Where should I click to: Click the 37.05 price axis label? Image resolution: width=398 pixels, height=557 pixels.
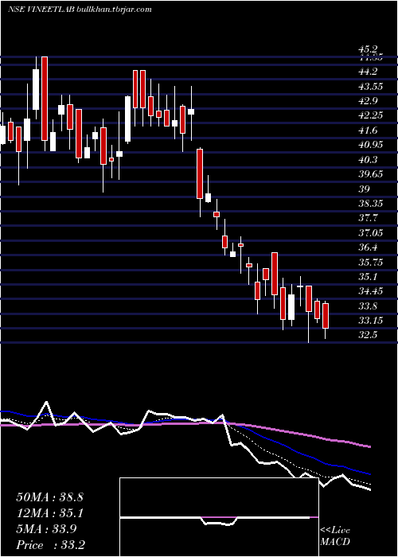tap(370, 233)
